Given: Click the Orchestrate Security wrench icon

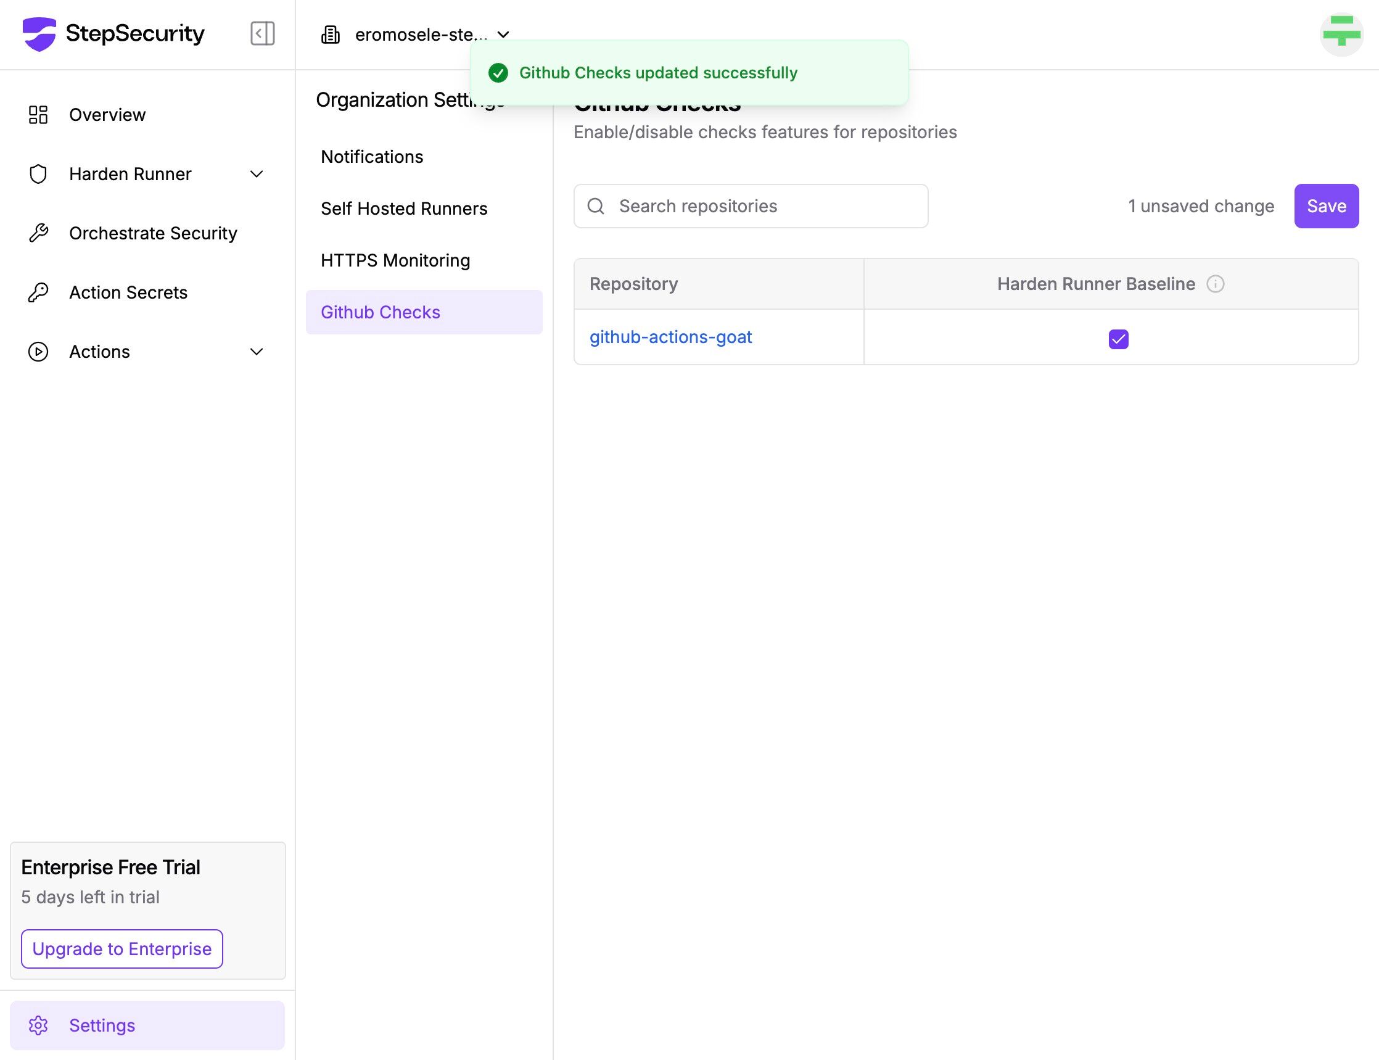Looking at the screenshot, I should pyautogui.click(x=38, y=233).
